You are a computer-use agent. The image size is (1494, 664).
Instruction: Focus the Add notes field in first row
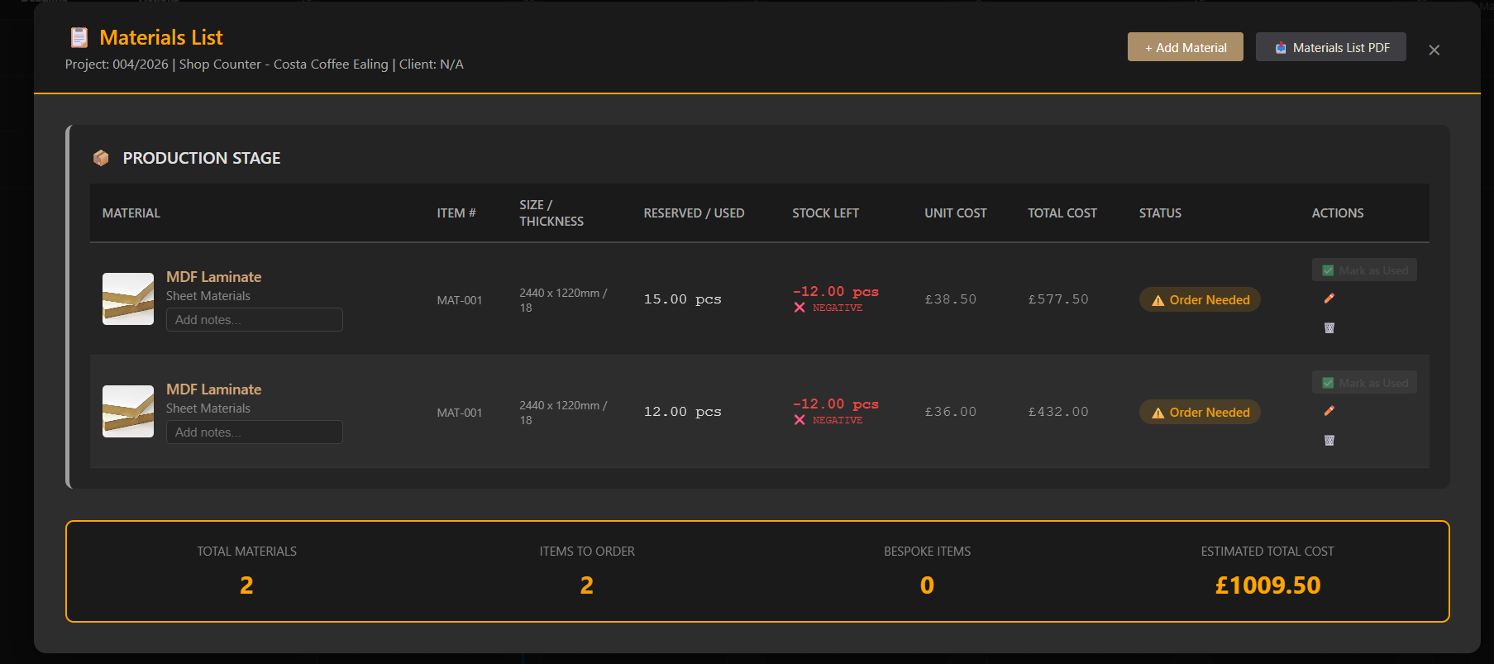click(254, 320)
